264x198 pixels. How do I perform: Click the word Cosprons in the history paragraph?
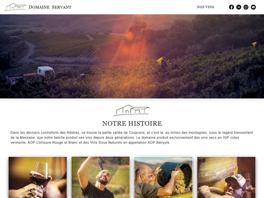click(137, 133)
